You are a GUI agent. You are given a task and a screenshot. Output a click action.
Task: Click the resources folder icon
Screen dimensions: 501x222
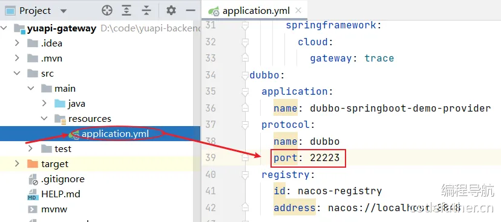pyautogui.click(x=60, y=119)
